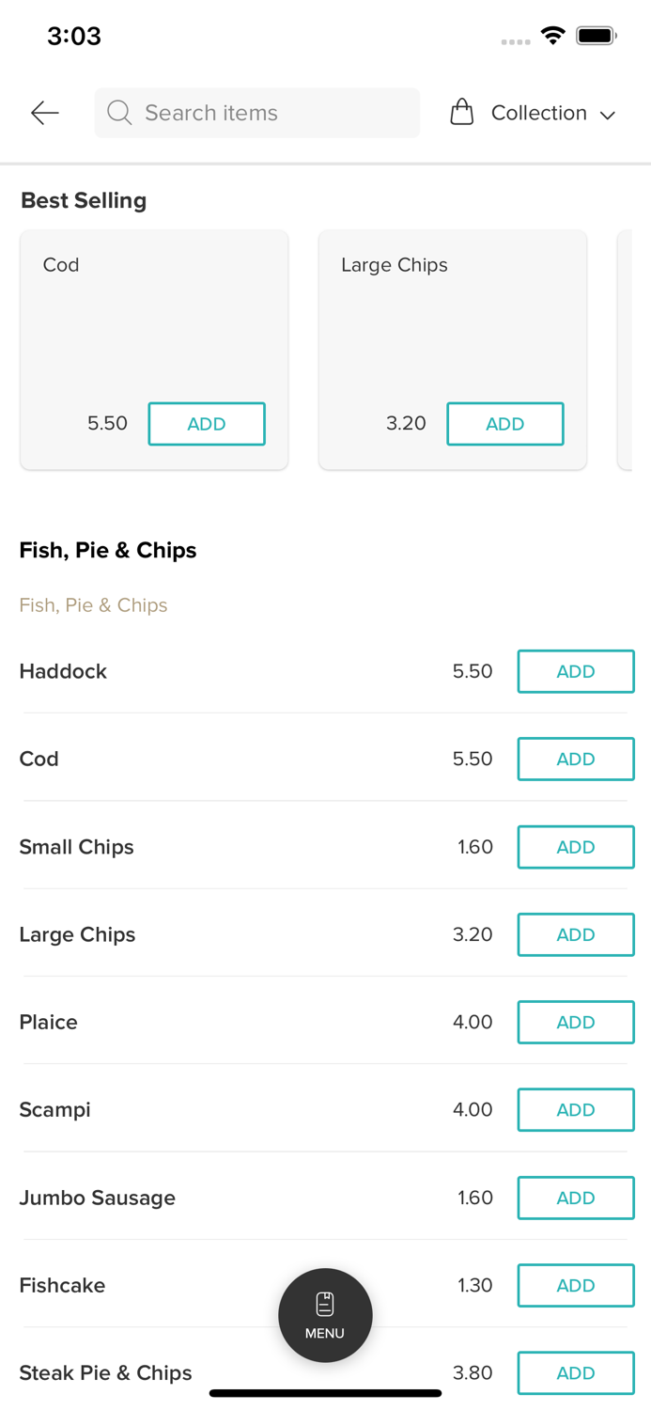The image size is (651, 1410).
Task: Add Steak Pie & Chips to the order
Action: coord(576,1372)
